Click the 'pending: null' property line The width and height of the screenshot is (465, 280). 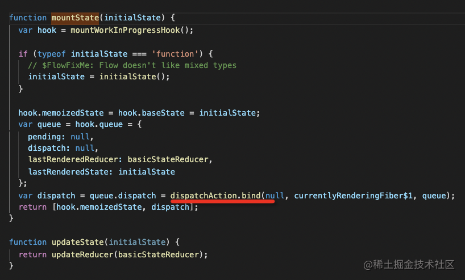61,137
